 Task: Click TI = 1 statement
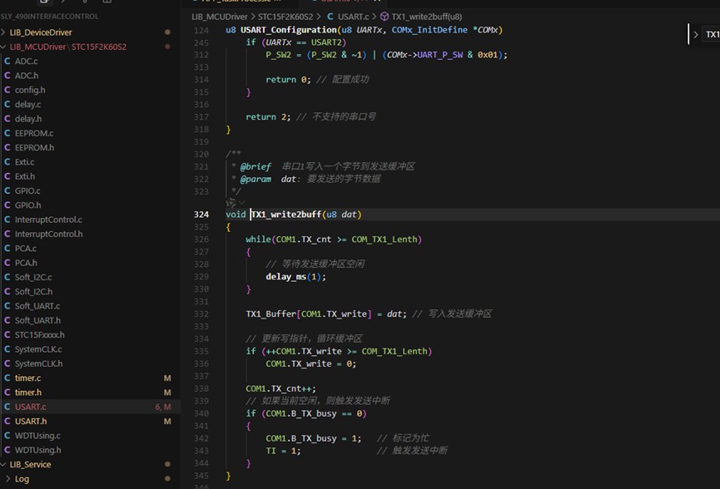(283, 451)
